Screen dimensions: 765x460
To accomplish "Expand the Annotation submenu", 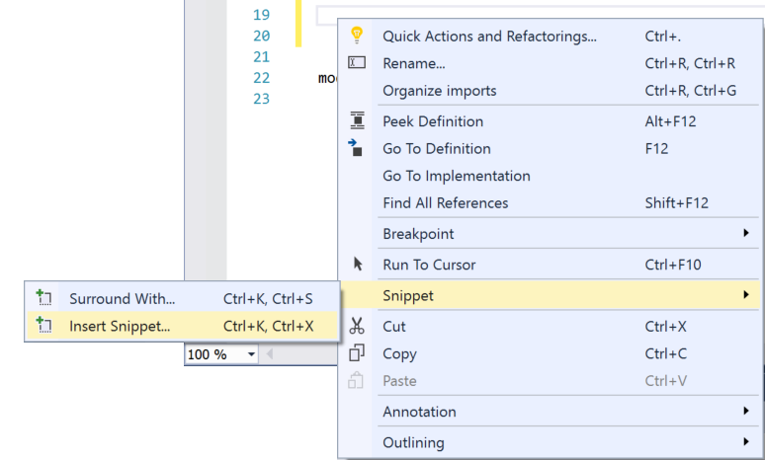I will coord(745,412).
